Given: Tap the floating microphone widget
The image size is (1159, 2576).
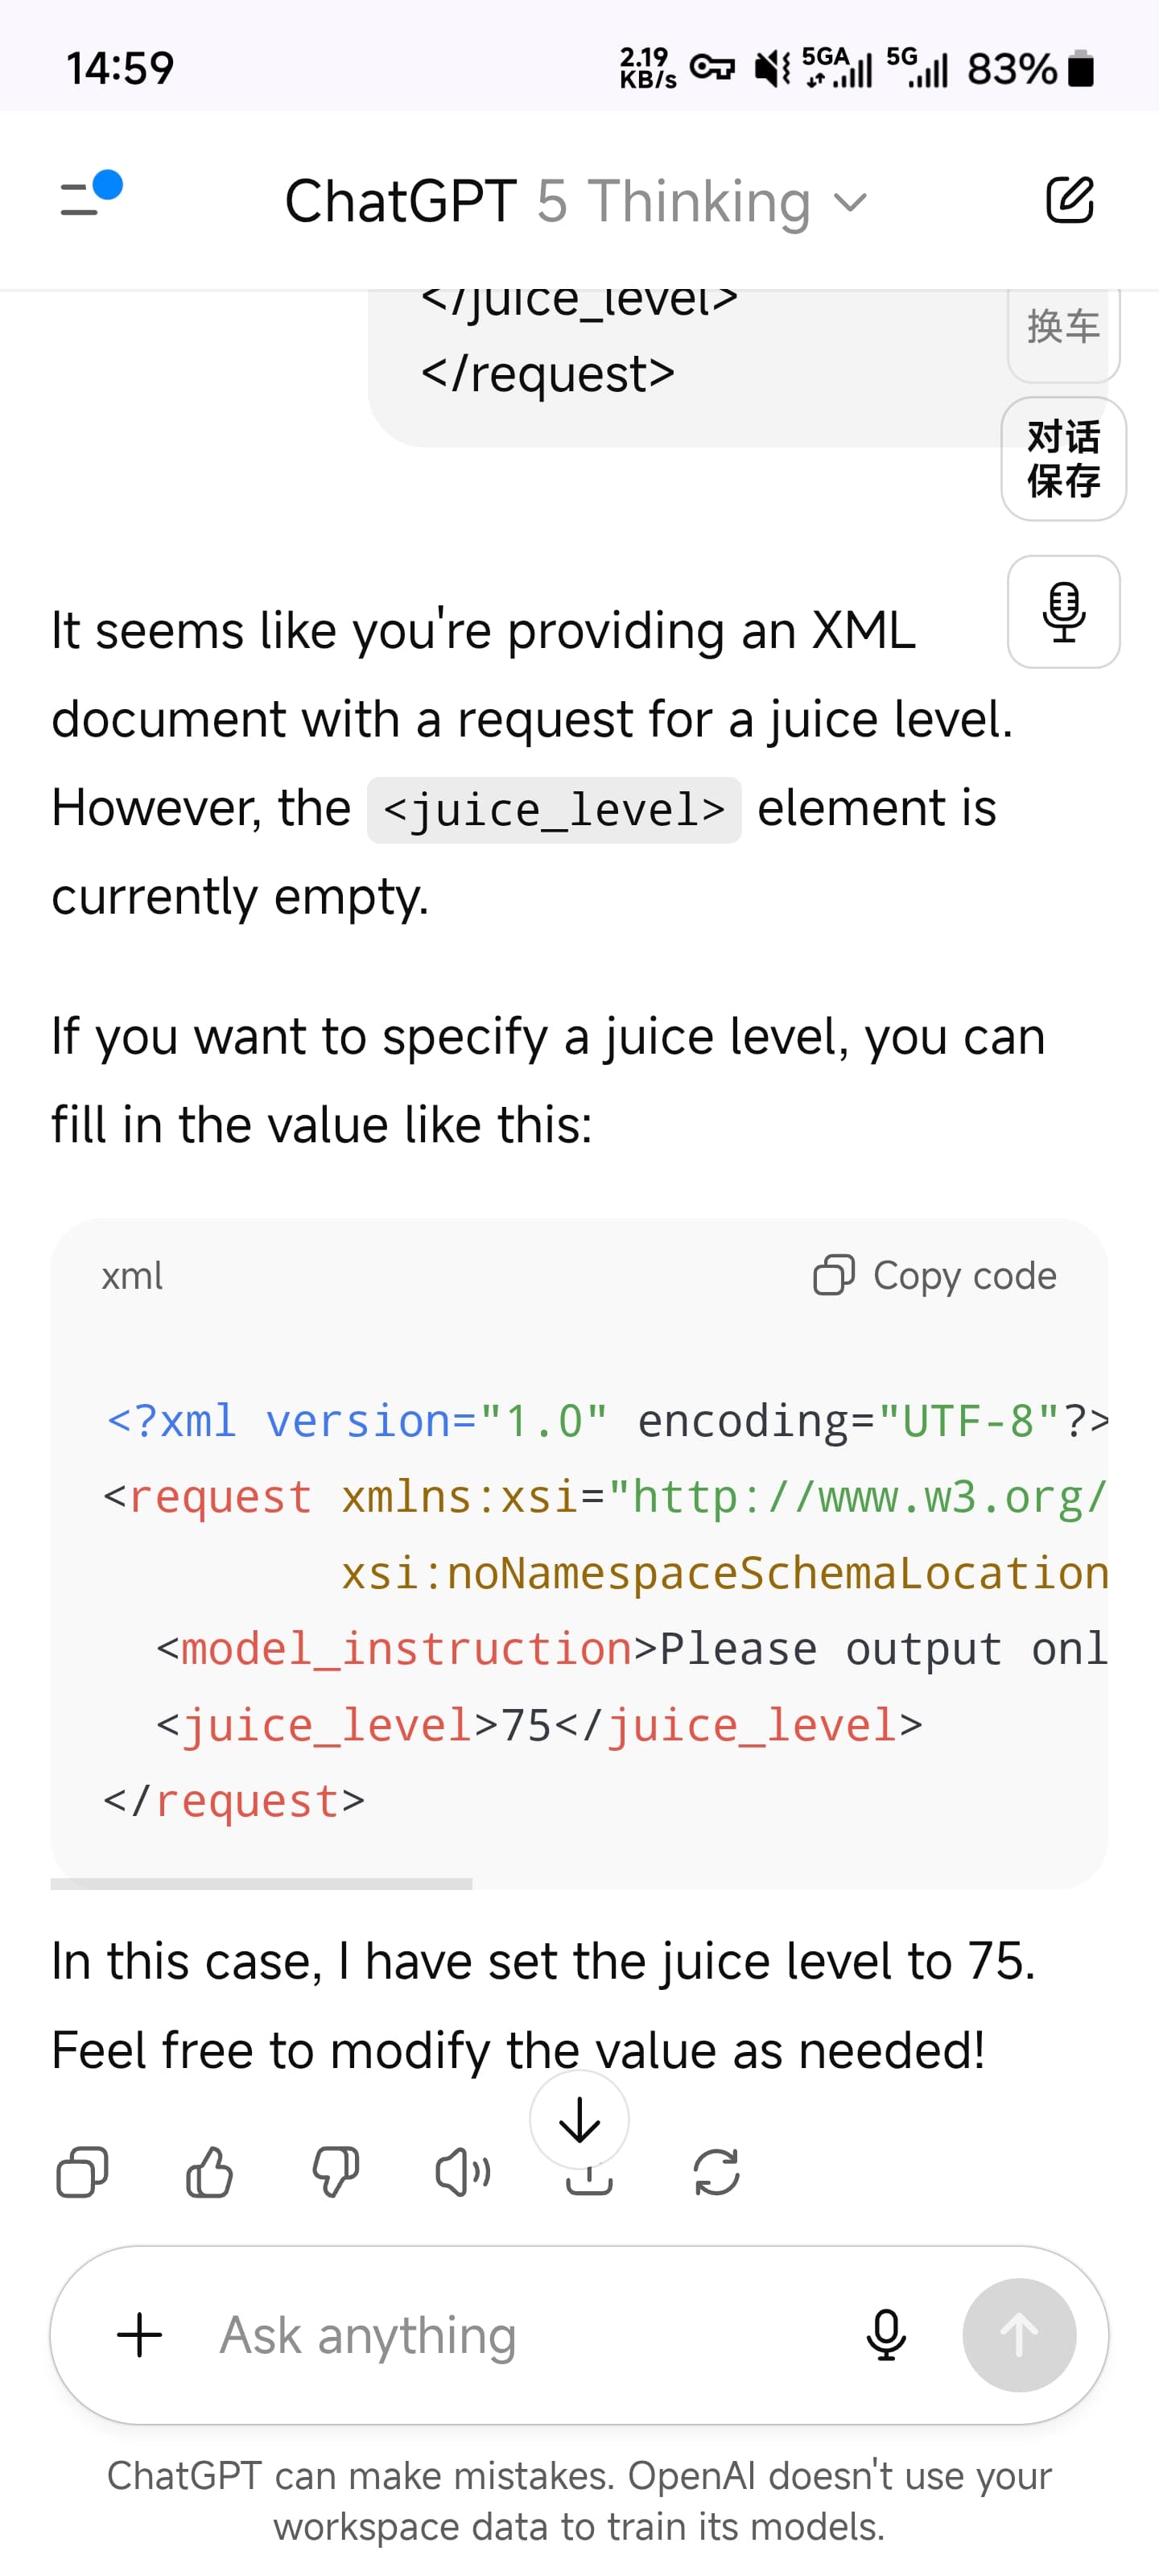Looking at the screenshot, I should point(1063,611).
